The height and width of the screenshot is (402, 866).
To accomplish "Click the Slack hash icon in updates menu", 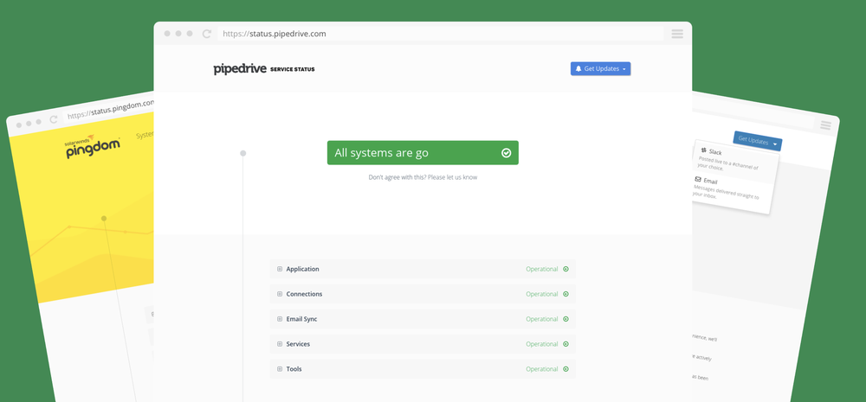I will 703,150.
